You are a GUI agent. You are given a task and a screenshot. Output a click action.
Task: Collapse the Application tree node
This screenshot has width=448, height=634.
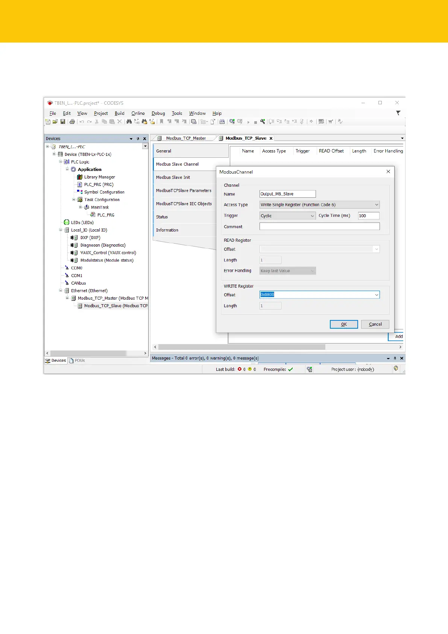pos(67,169)
